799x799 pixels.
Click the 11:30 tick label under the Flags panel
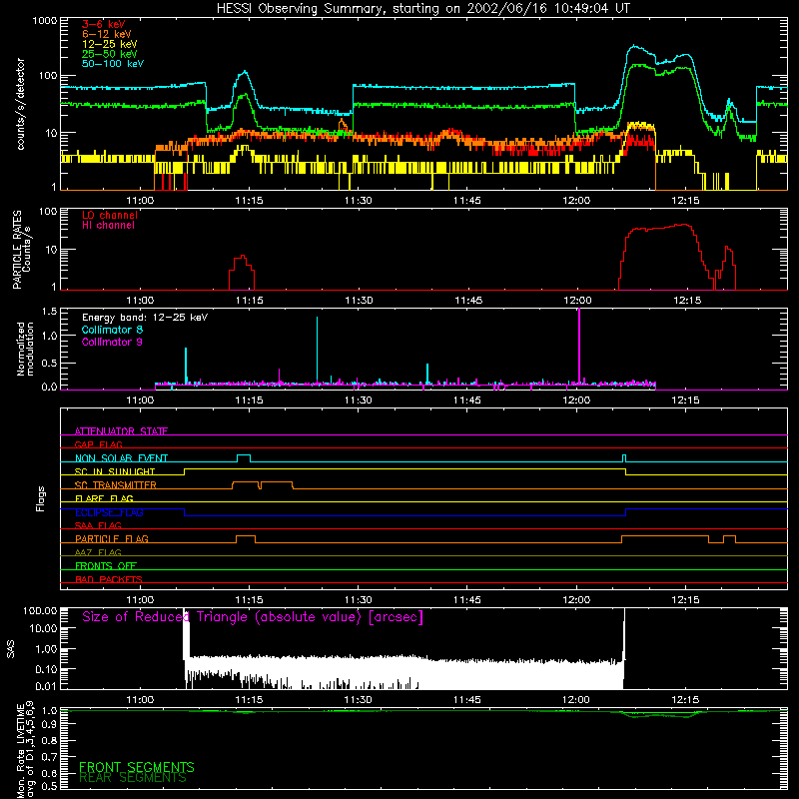pos(358,599)
